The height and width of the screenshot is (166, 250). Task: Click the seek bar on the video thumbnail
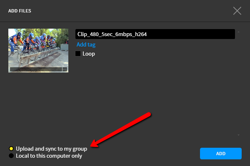[35, 69]
